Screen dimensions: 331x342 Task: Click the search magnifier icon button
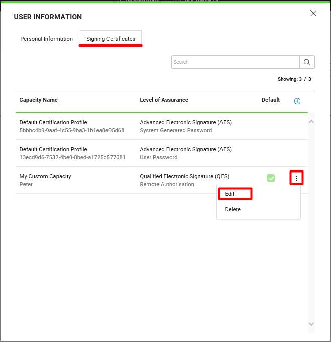307,62
